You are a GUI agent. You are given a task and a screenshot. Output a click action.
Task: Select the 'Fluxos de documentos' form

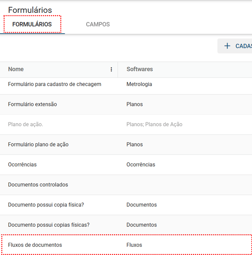click(35, 245)
